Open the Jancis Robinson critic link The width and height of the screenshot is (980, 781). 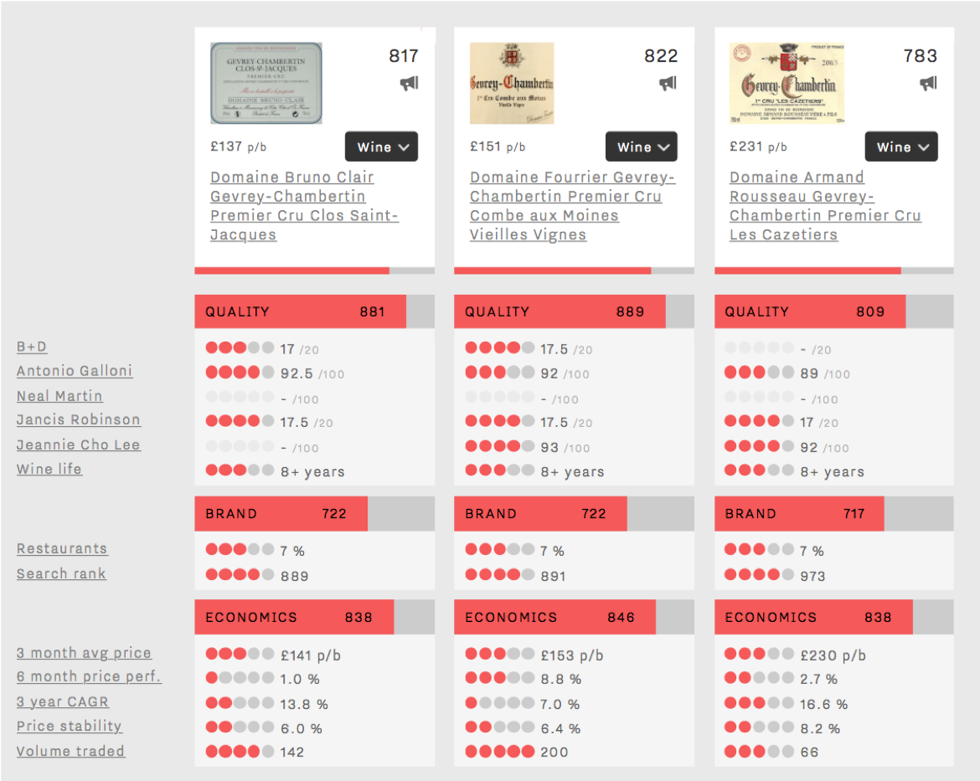tap(78, 420)
